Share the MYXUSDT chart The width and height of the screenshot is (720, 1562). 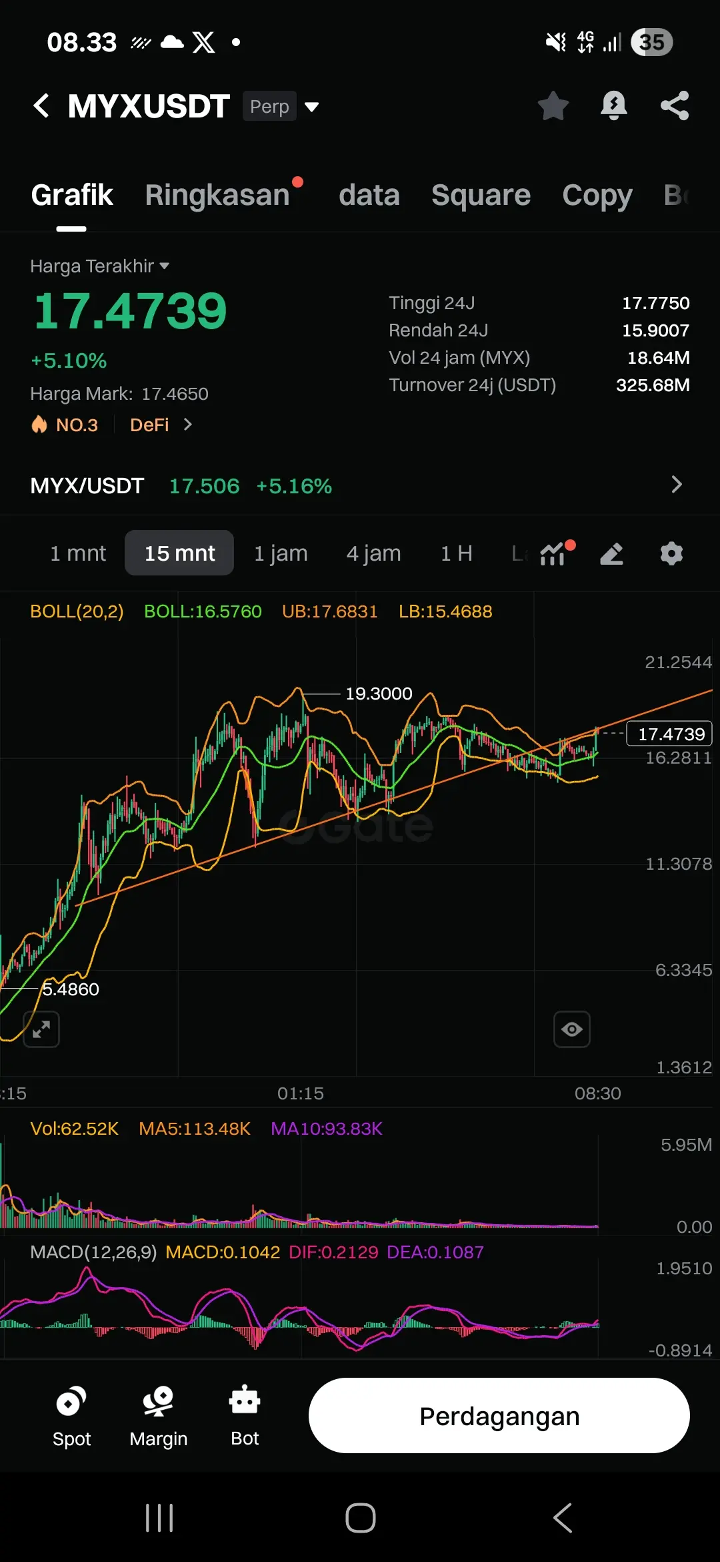[674, 105]
